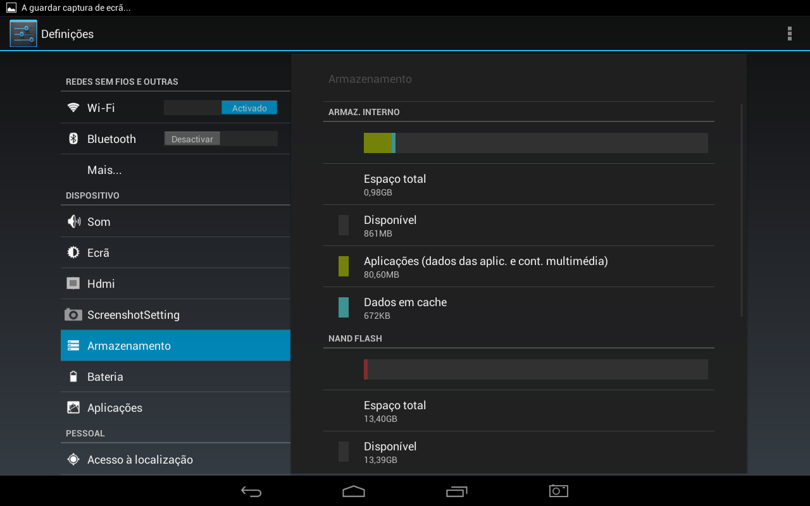Tap the PESSOAL section header
This screenshot has height=506, width=810.
click(x=85, y=433)
